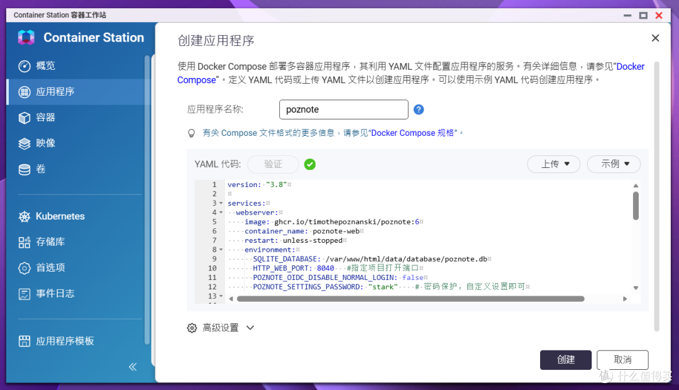This screenshot has width=679, height=390.
Task: Click the lightbulb tip icon
Action: [x=191, y=133]
